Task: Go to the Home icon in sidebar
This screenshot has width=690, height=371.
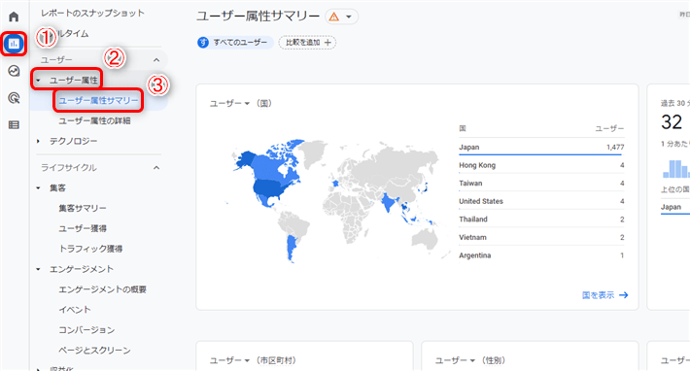Action: (14, 17)
